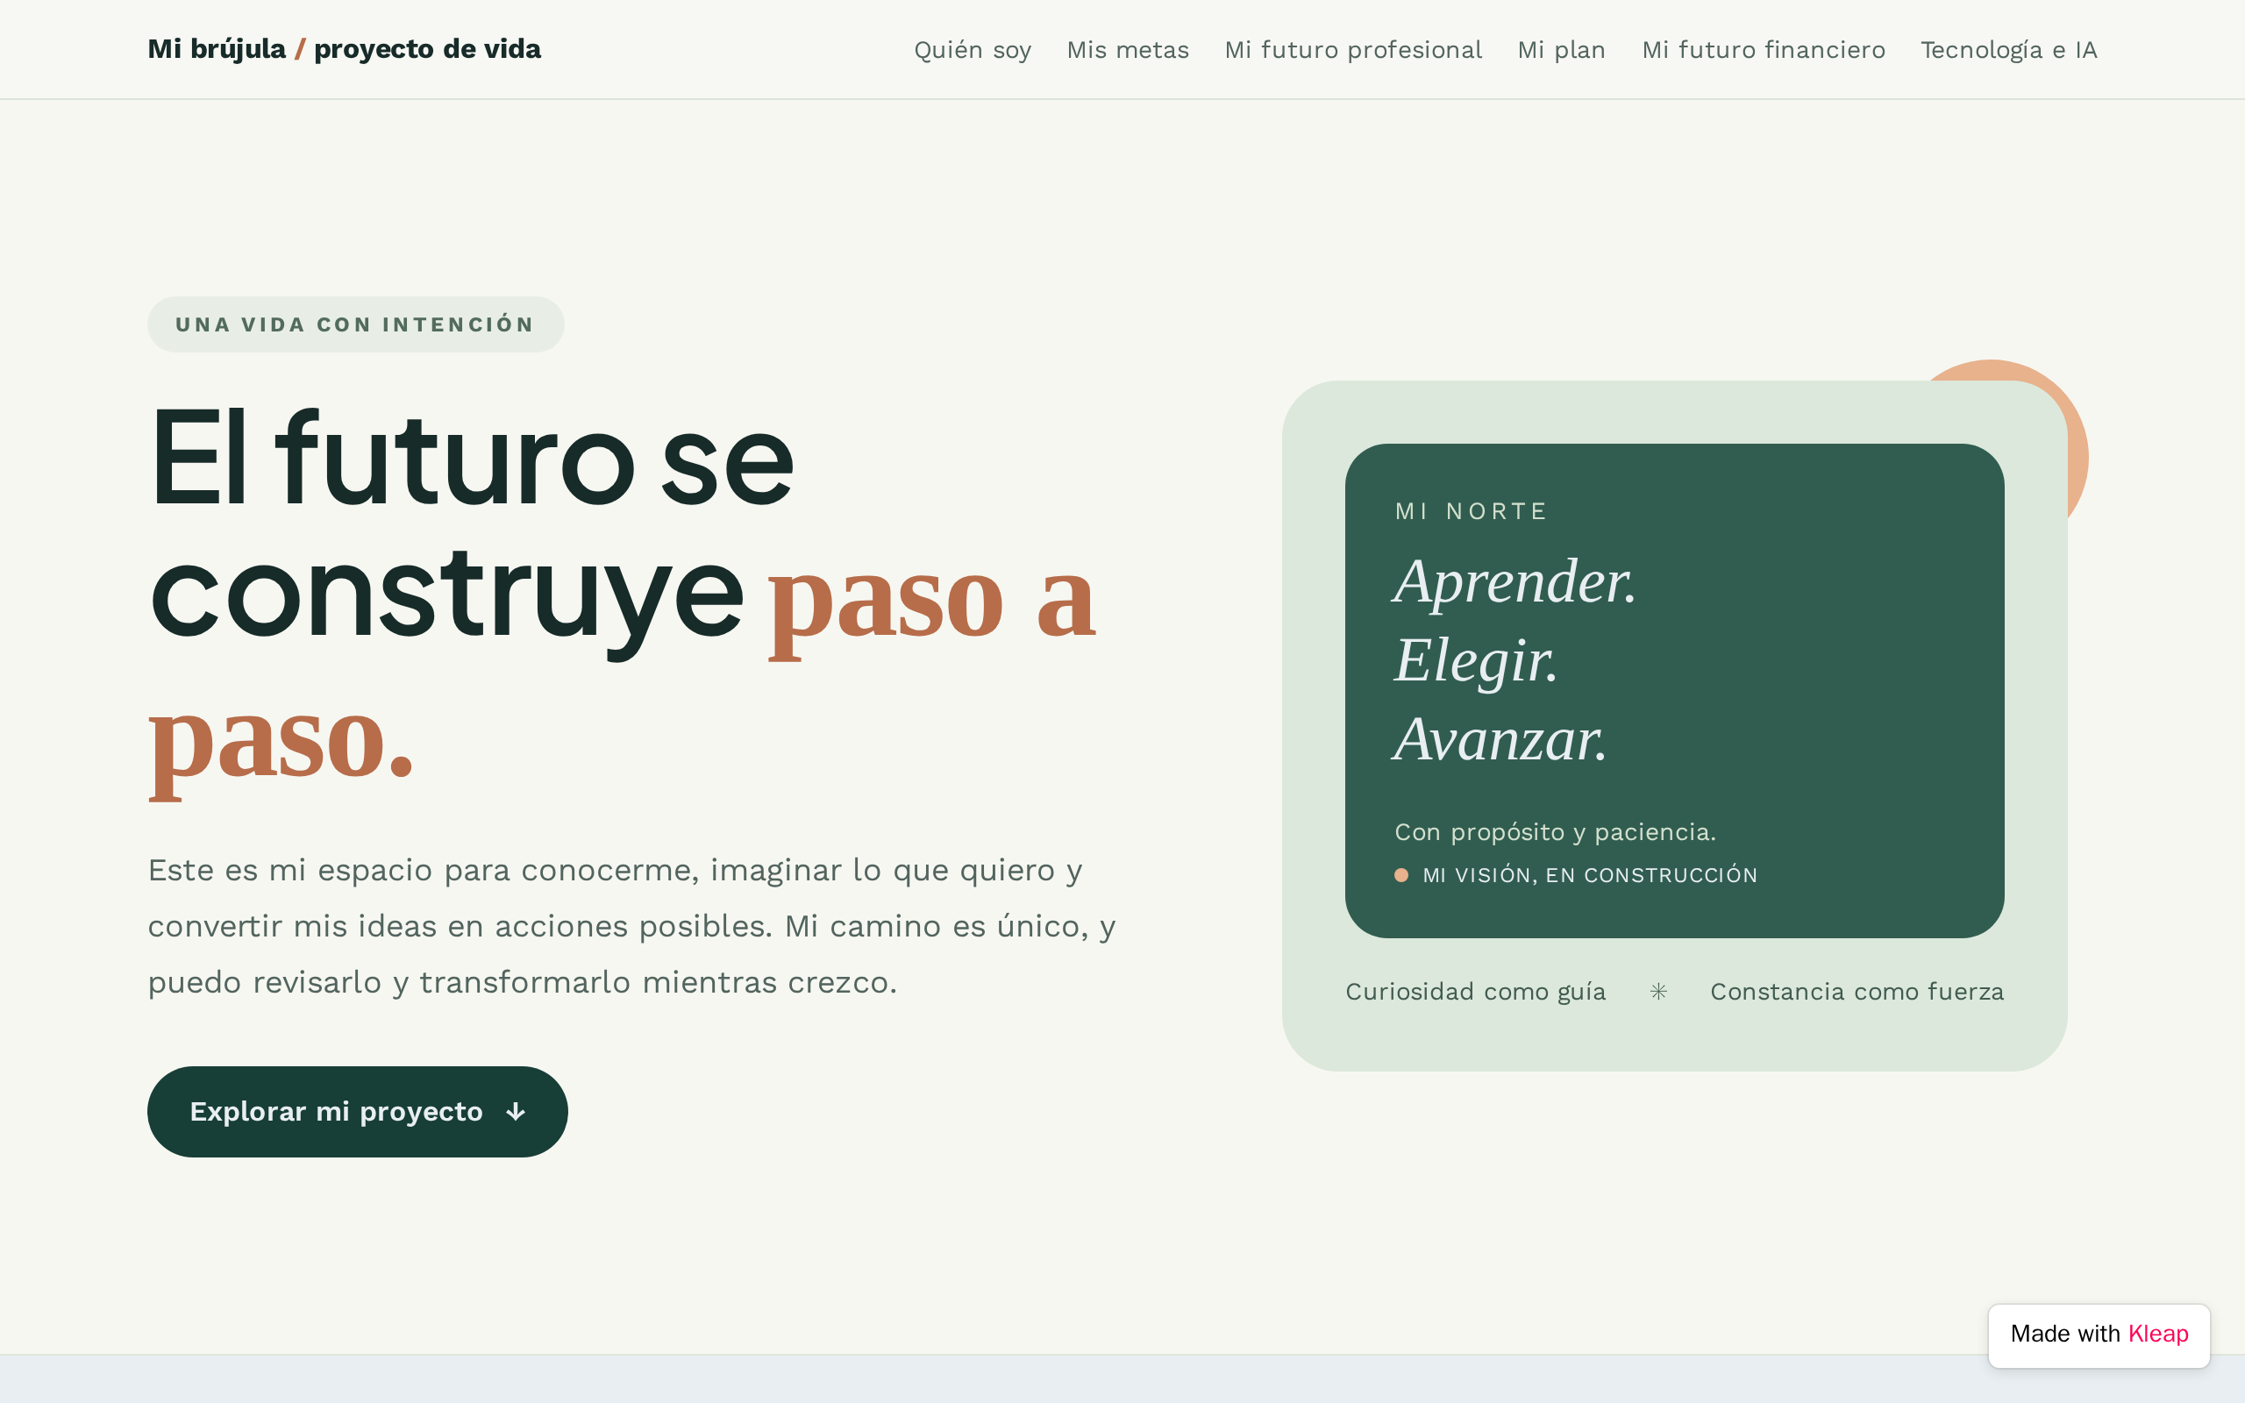This screenshot has height=1403, width=2245.
Task: Click Constancia como fuerza text
Action: (x=1857, y=992)
